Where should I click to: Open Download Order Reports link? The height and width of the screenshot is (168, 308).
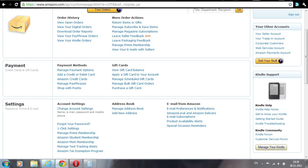75,32
